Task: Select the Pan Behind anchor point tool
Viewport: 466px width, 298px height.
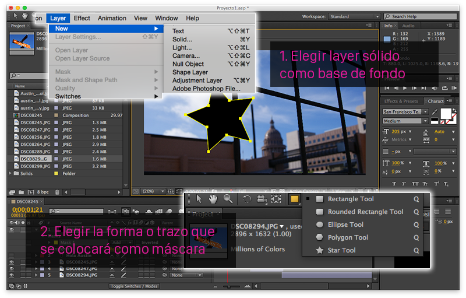Action: point(276,199)
